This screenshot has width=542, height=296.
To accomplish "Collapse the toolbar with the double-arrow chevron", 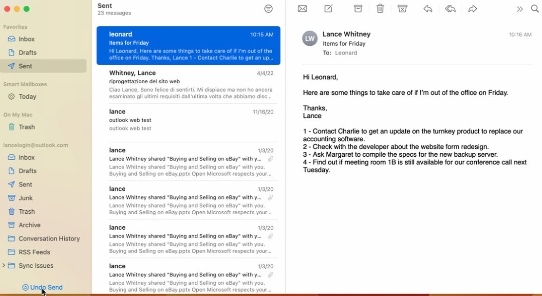I will coord(520,8).
